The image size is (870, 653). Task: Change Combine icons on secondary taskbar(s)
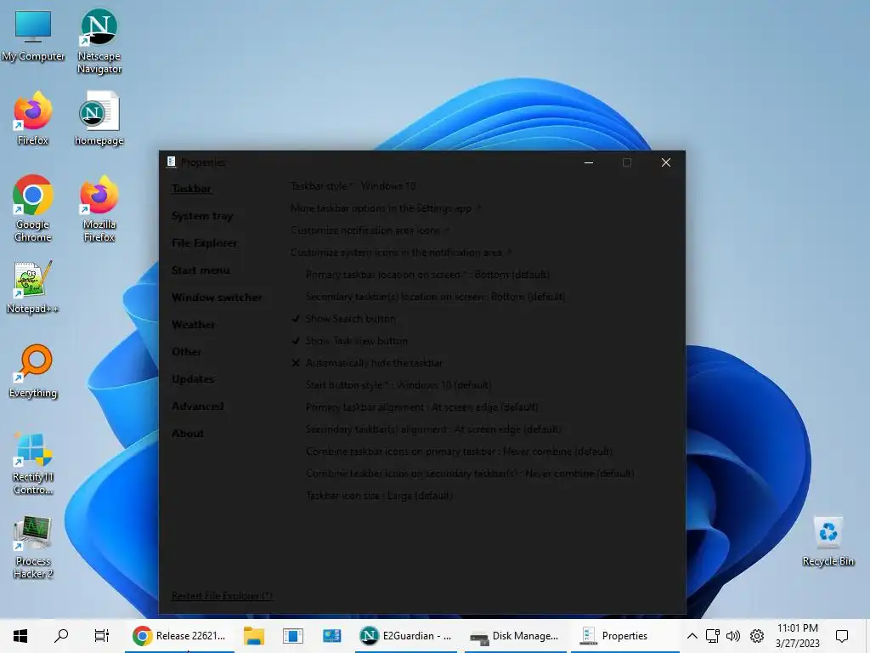[470, 474]
